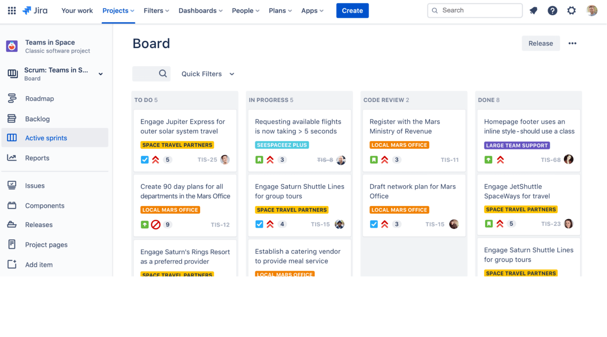
Task: Open the user profile avatar
Action: 592,11
